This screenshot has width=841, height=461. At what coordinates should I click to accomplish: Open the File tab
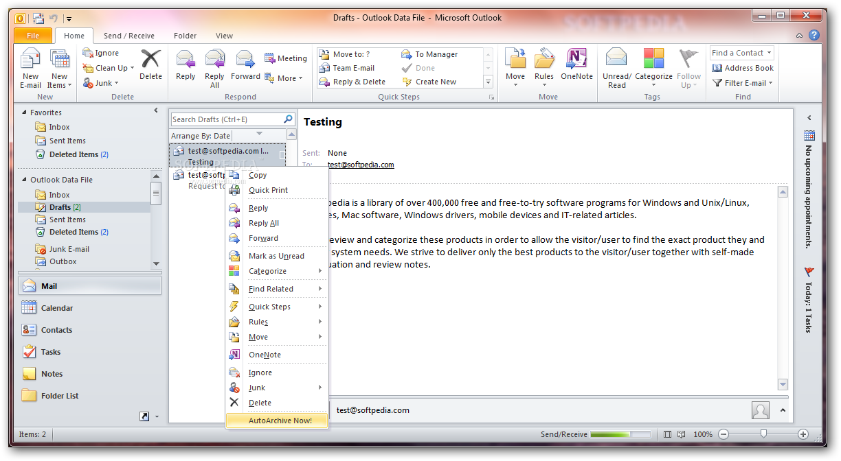pyautogui.click(x=32, y=36)
